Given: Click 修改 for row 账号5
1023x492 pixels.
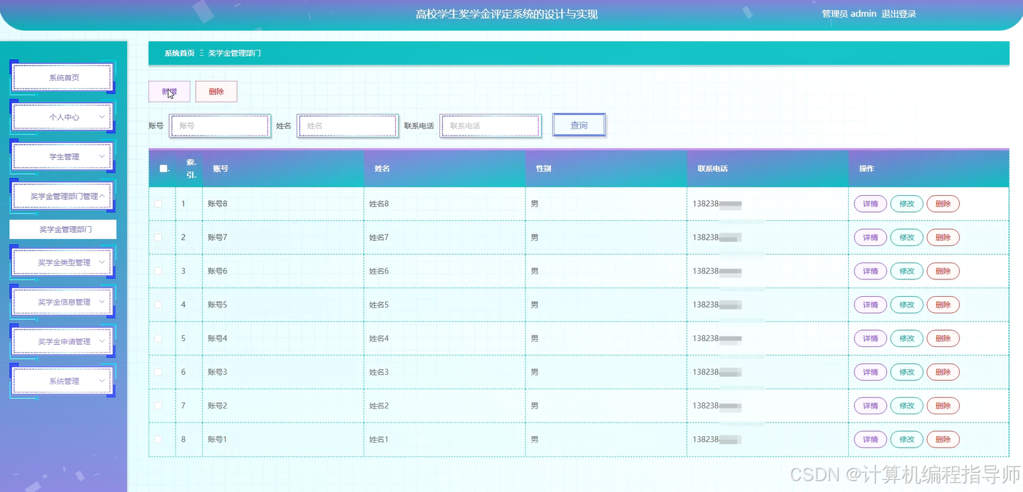Looking at the screenshot, I should 907,305.
